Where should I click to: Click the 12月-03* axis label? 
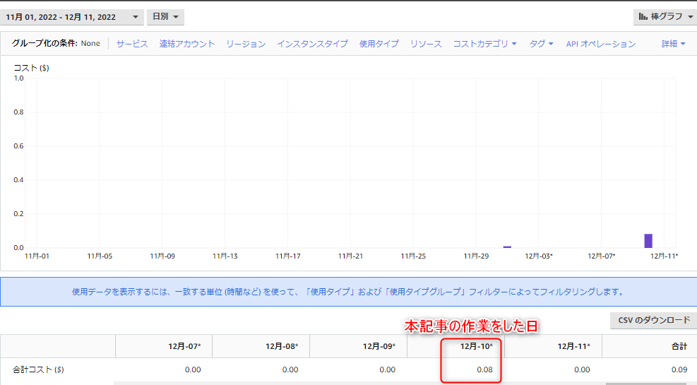[539, 256]
